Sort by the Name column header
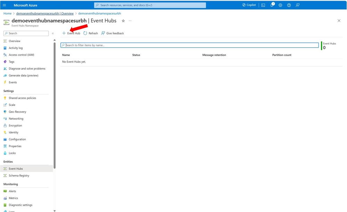 (66, 55)
